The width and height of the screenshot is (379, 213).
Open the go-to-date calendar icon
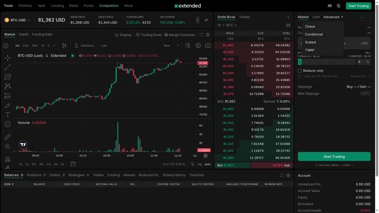pyautogui.click(x=73, y=164)
